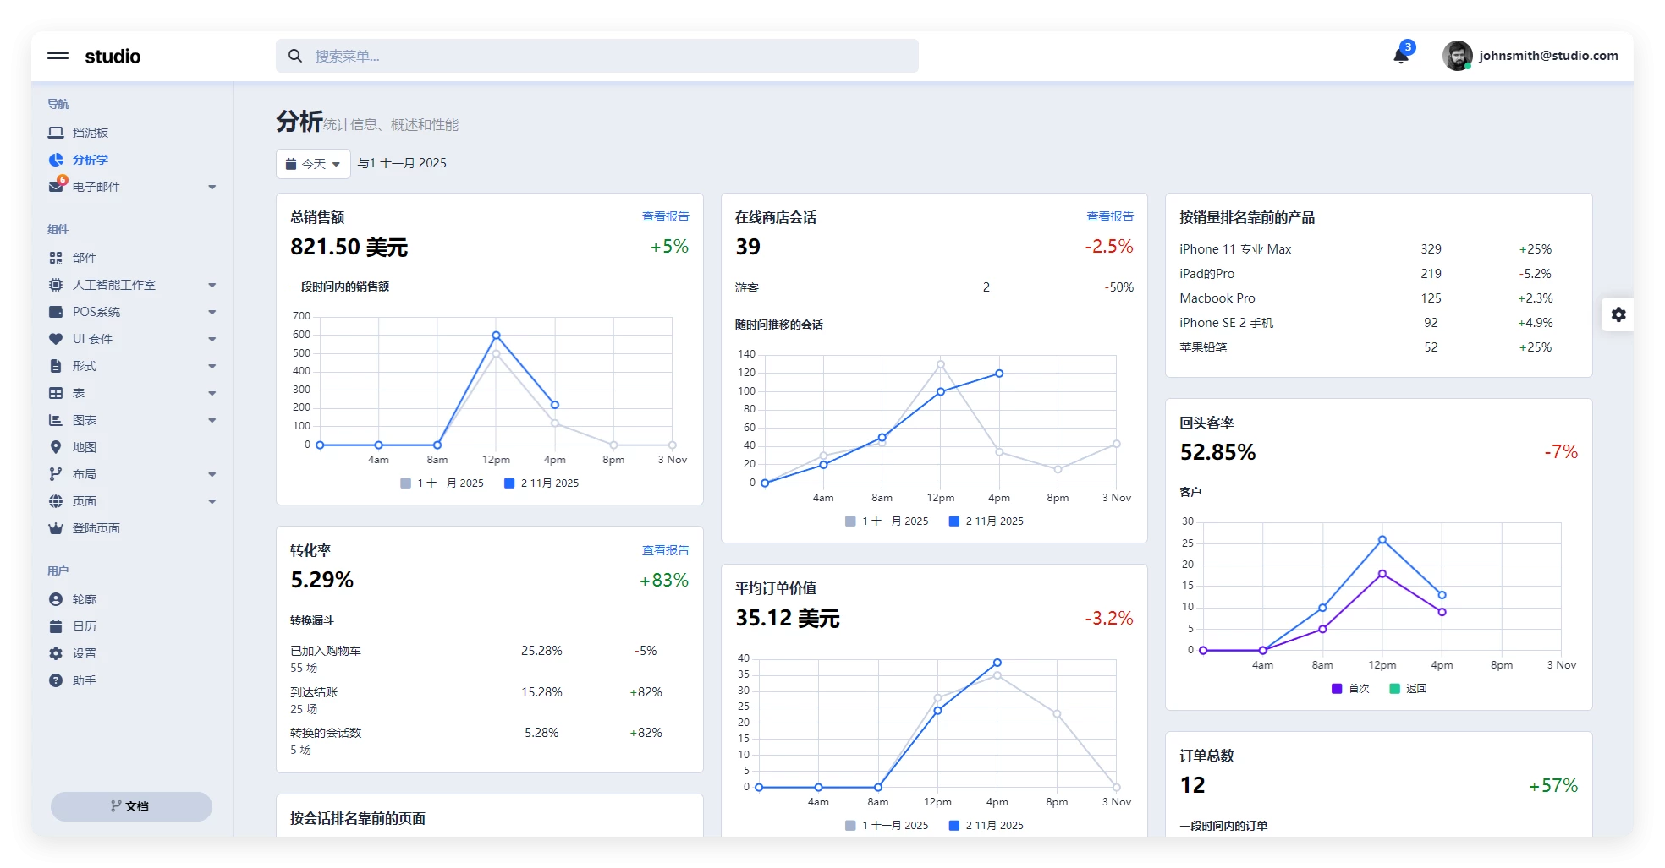Expand the 电子邮件 sidebar menu
Screen dimensions: 1665x868
click(x=131, y=187)
